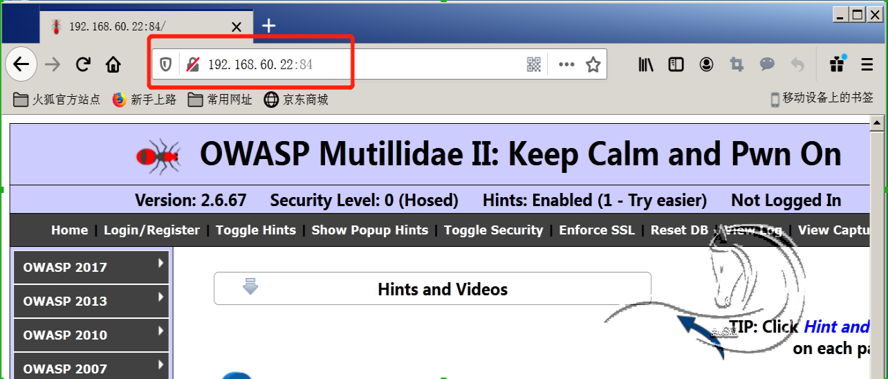
Task: Open 移动设备上的书签 mobile bookmarks
Action: 822,99
